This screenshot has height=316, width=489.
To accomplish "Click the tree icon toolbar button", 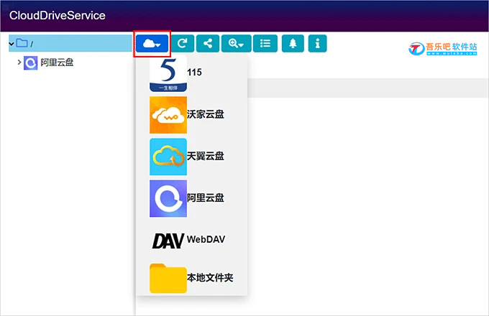I will [x=293, y=44].
